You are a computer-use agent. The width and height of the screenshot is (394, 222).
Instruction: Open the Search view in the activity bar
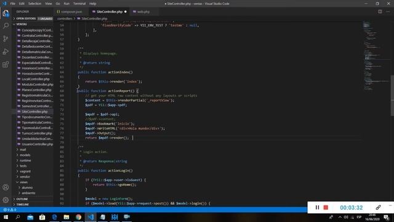[x=6, y=26]
